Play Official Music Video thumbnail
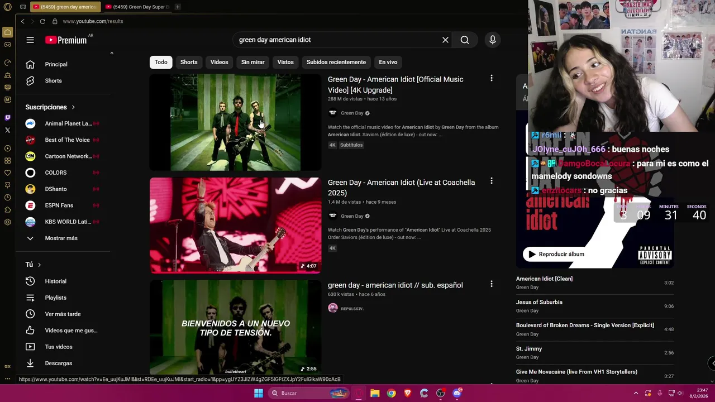This screenshot has height=402, width=715. (x=235, y=122)
